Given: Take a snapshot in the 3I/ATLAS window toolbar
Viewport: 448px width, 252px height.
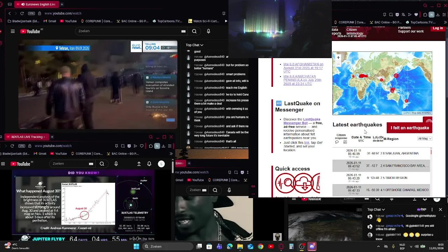Looking at the screenshot, I should [x=123, y=146].
